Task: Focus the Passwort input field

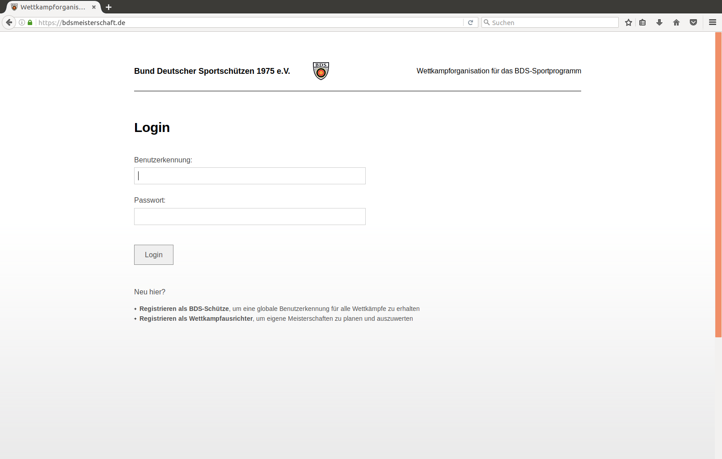Action: [249, 216]
